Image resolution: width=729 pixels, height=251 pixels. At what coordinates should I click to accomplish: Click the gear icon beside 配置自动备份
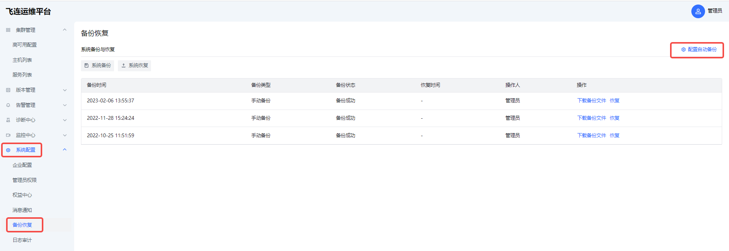click(683, 50)
